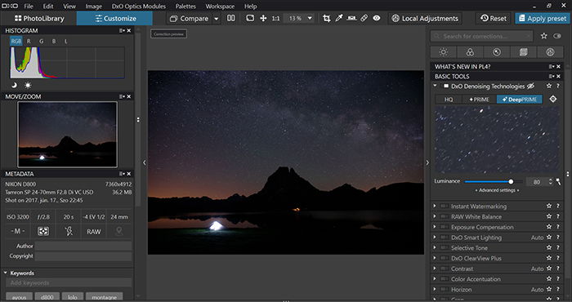
Task: Expand the RAW White Balance section
Action: coord(435,216)
